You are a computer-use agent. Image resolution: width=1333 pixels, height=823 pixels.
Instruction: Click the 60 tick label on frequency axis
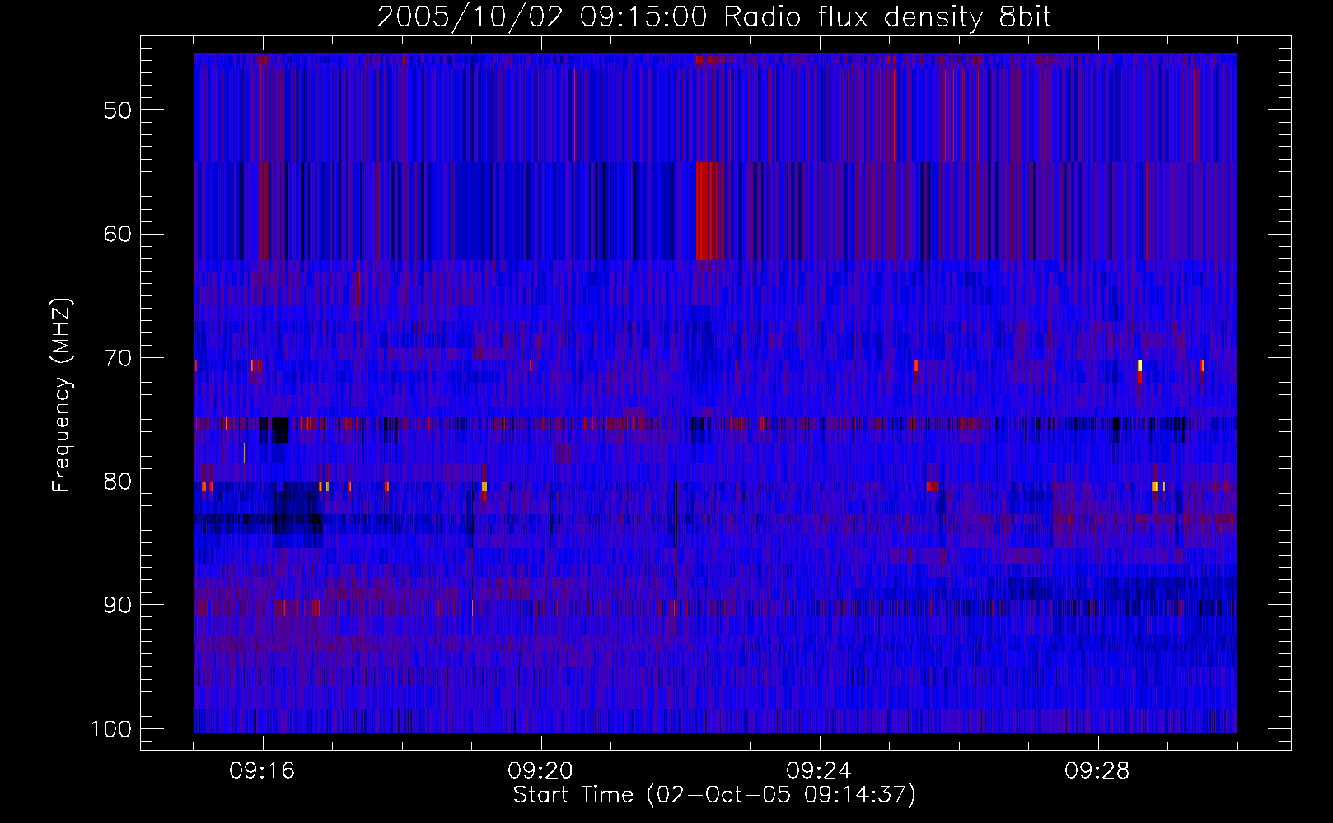coord(118,234)
